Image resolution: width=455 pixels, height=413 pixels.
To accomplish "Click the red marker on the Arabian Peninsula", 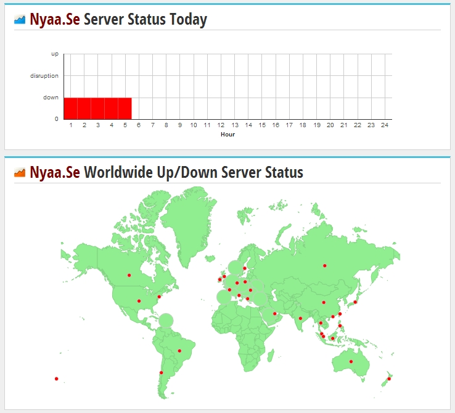I will pyautogui.click(x=275, y=314).
